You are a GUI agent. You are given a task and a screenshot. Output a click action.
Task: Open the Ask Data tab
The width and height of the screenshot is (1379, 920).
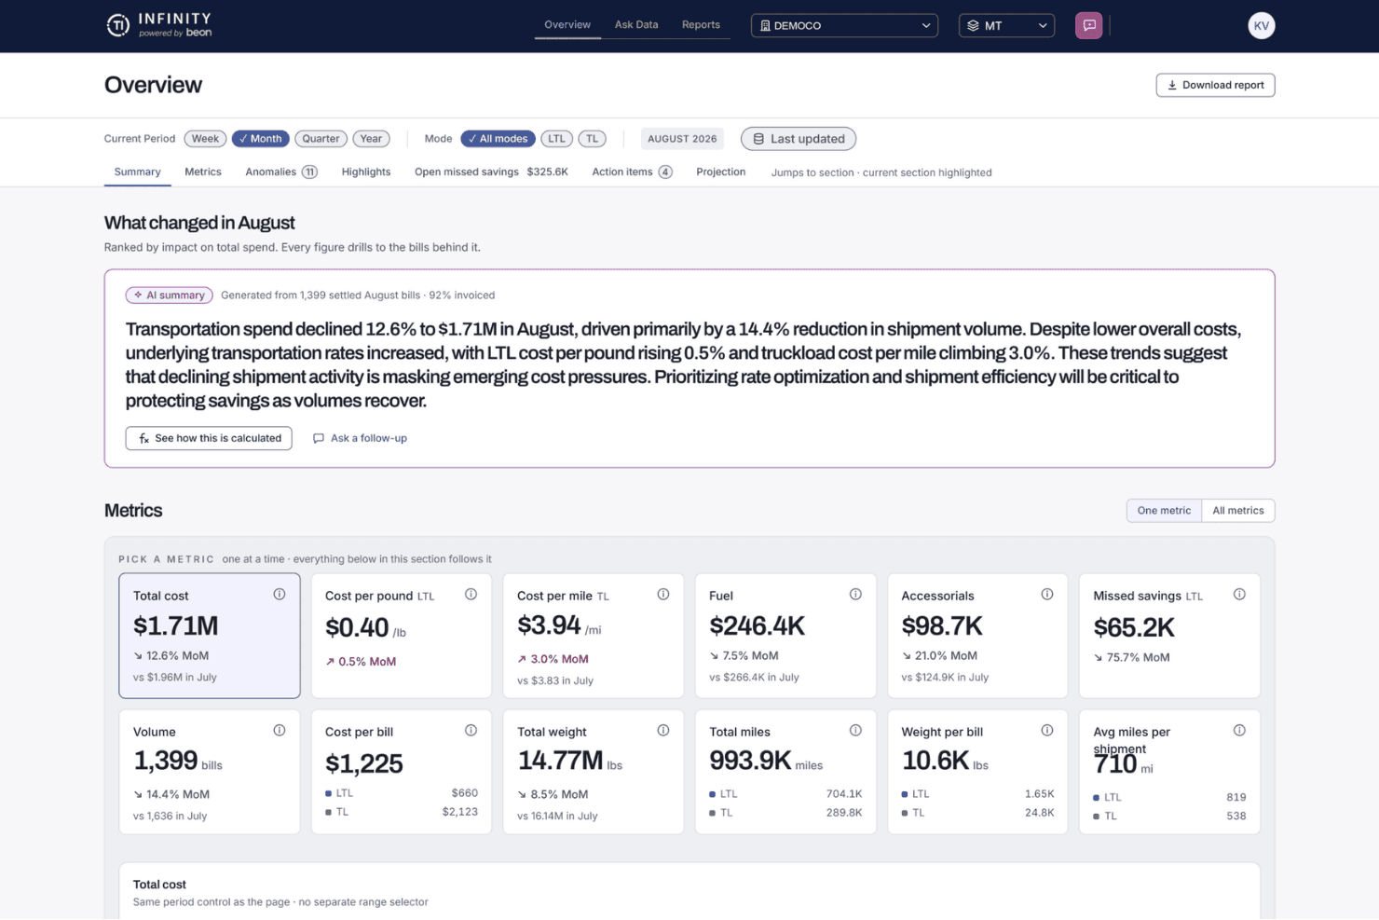(x=636, y=25)
